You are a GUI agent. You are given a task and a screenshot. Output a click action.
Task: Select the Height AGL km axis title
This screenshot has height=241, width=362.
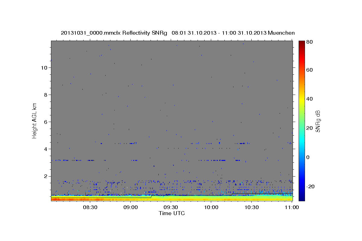[x=35, y=120]
